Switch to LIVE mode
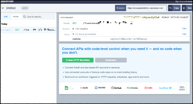 [6, 16]
